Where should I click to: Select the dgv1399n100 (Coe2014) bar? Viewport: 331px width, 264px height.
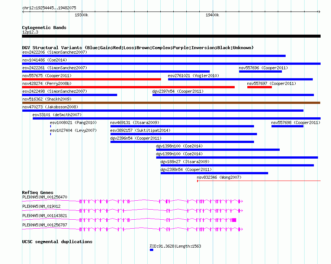[x=237, y=158]
